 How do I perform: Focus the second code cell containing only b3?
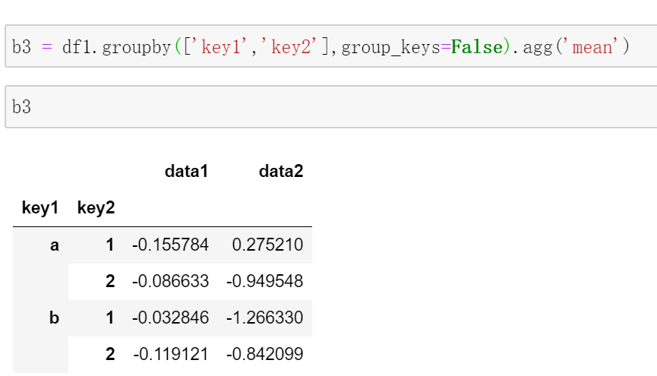(x=327, y=107)
